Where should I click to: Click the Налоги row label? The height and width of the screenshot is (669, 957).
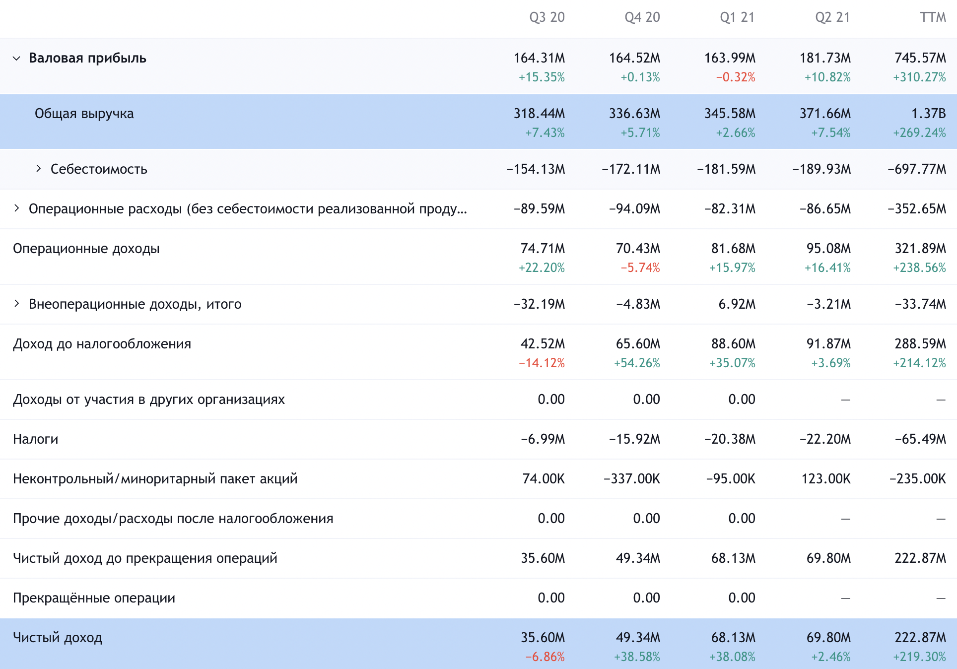point(36,439)
